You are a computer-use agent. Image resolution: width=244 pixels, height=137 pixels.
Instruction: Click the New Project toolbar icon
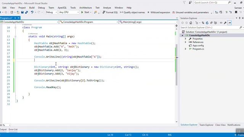coord(12,12)
